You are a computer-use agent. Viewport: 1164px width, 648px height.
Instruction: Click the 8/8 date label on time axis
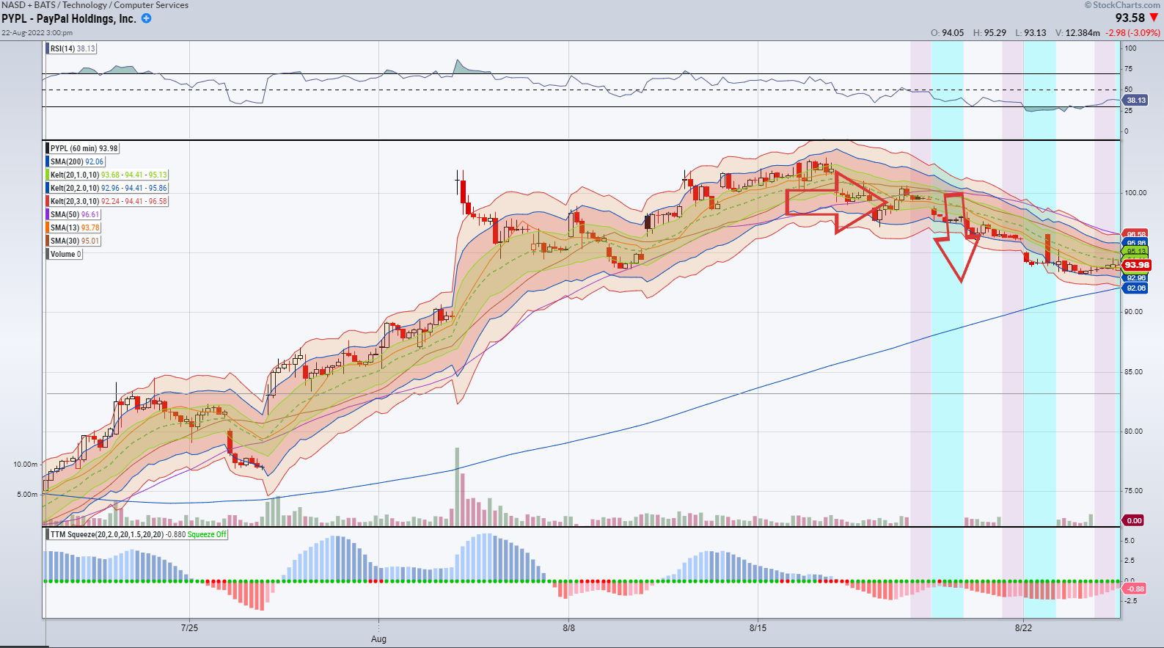[569, 627]
